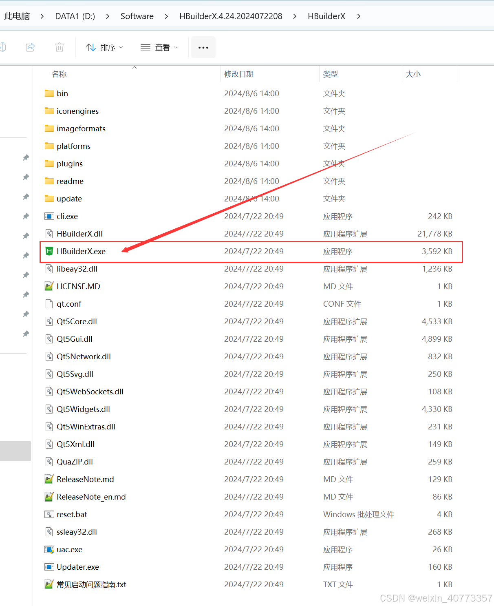This screenshot has width=494, height=606.
Task: Select HBuilderX.4.24.2024072208 breadcrumb segment
Action: (x=231, y=16)
